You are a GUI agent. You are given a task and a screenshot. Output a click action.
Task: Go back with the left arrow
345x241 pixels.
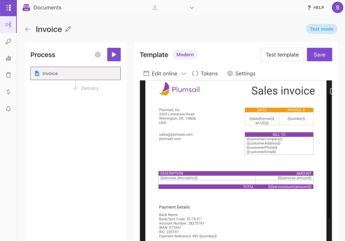[28, 29]
